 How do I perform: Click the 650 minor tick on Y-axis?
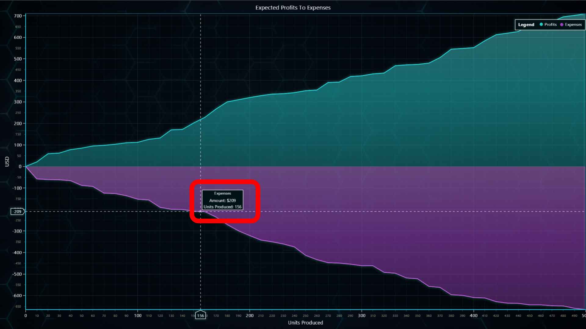tap(18, 27)
